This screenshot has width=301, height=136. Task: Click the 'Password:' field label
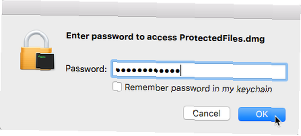tap(86, 69)
